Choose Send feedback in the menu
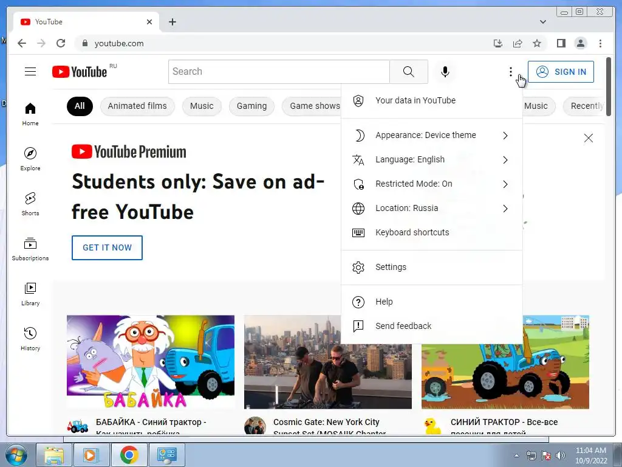Screen dimensions: 622x467 432,326
